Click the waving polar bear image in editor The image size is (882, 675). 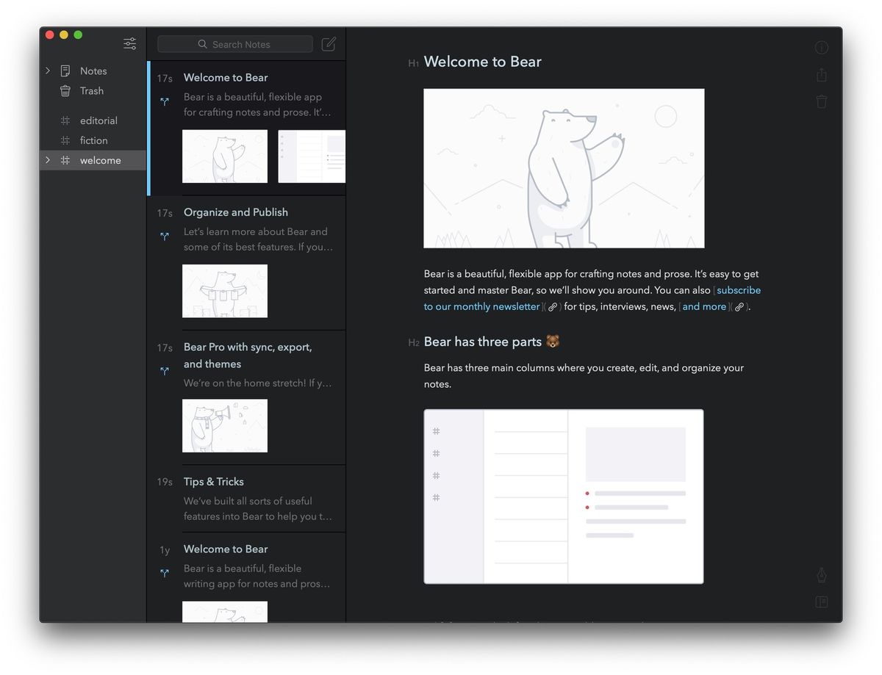564,168
